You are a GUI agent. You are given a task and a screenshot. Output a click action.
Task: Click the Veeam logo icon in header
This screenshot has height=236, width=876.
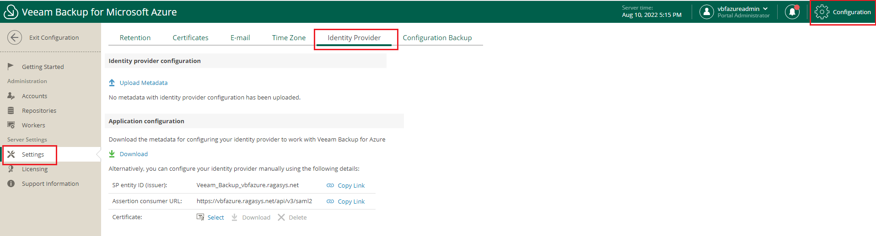(x=11, y=12)
